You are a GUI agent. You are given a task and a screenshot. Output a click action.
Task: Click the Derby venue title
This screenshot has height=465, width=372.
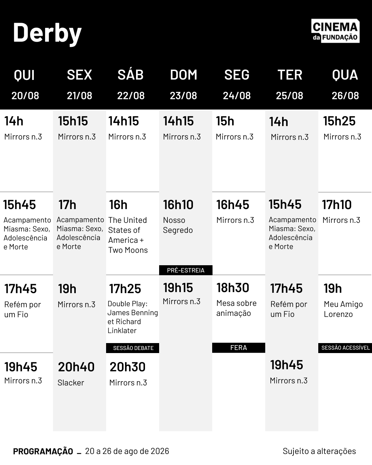47,33
